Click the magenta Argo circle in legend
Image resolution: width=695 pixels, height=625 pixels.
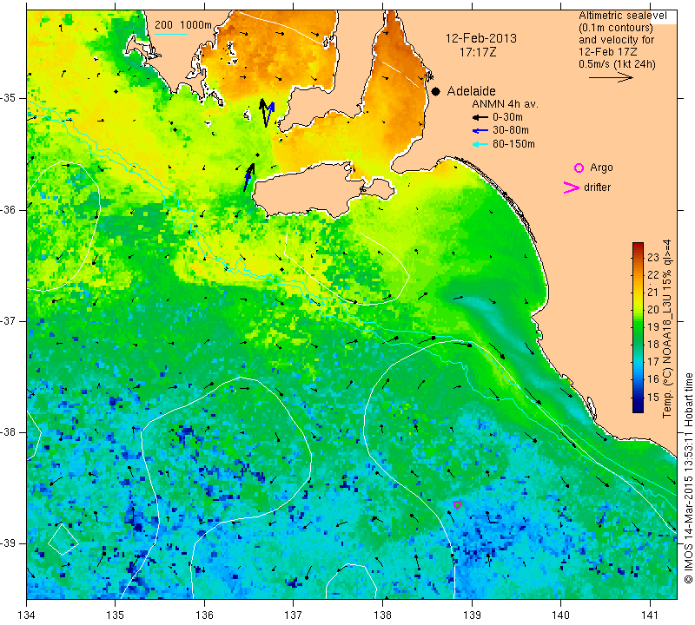point(579,168)
